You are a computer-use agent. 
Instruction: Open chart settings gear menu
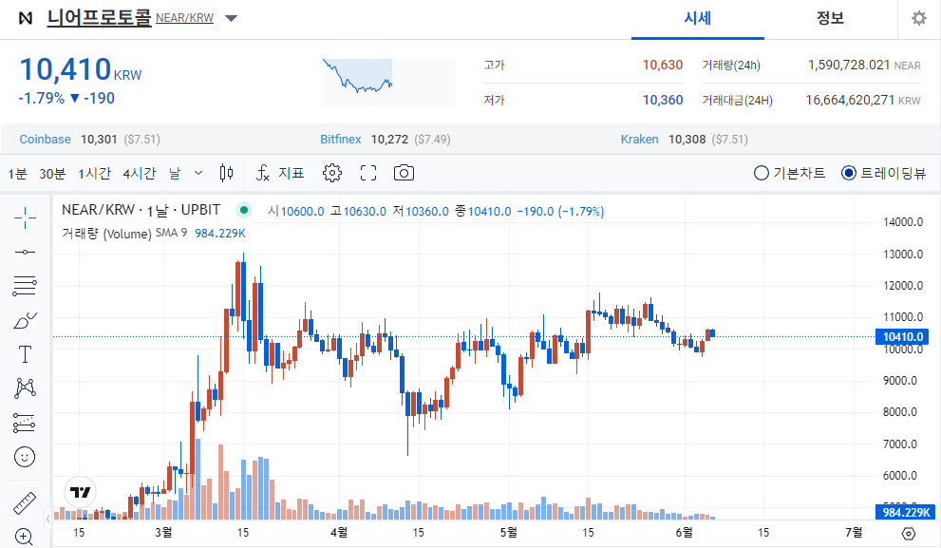(332, 173)
